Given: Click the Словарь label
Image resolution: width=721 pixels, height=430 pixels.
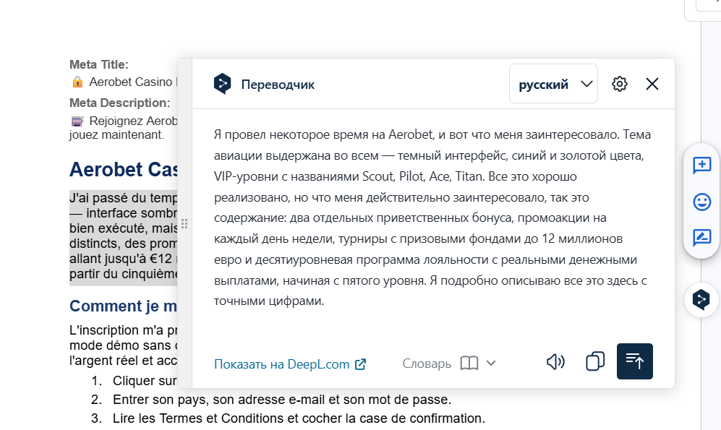Looking at the screenshot, I should tap(427, 364).
